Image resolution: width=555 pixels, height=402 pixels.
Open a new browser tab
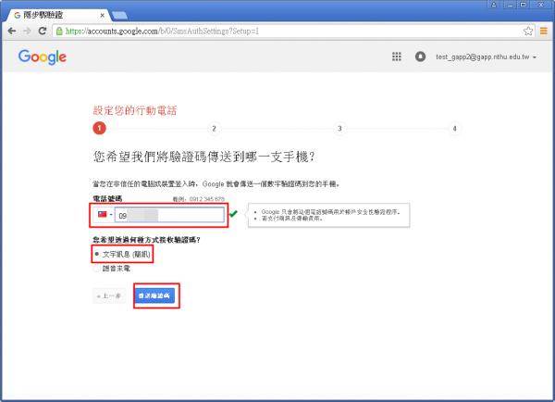pos(120,15)
